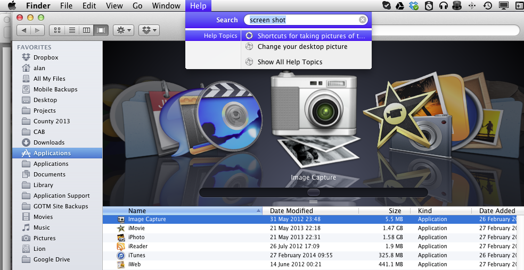Viewport: 524px width, 270px height.
Task: Open the Edit menu
Action: 89,6
